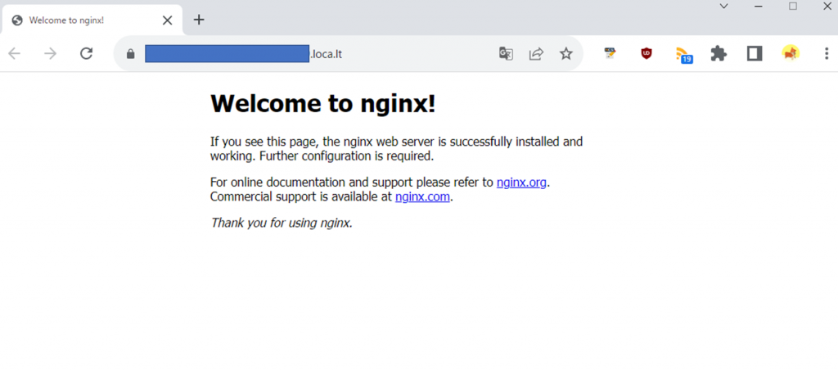This screenshot has width=838, height=370.
Task: Open the Extensions puzzle piece menu
Action: (719, 53)
